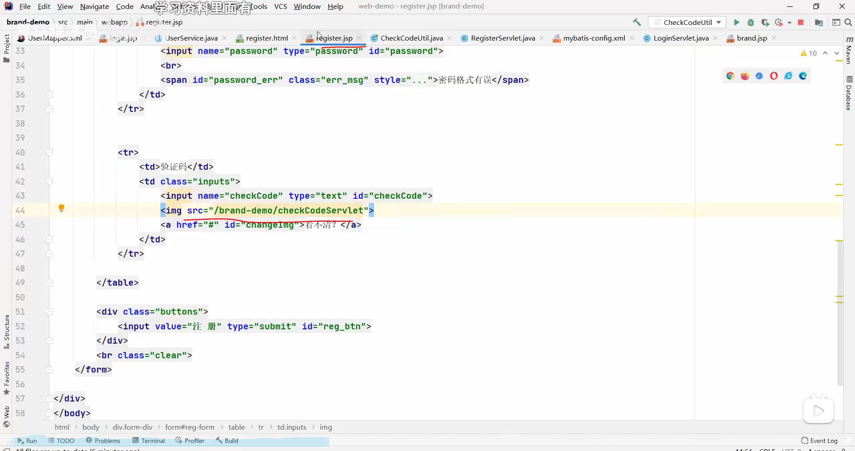Run with Coverage from the toolbar
The width and height of the screenshot is (855, 451).
pyautogui.click(x=765, y=22)
